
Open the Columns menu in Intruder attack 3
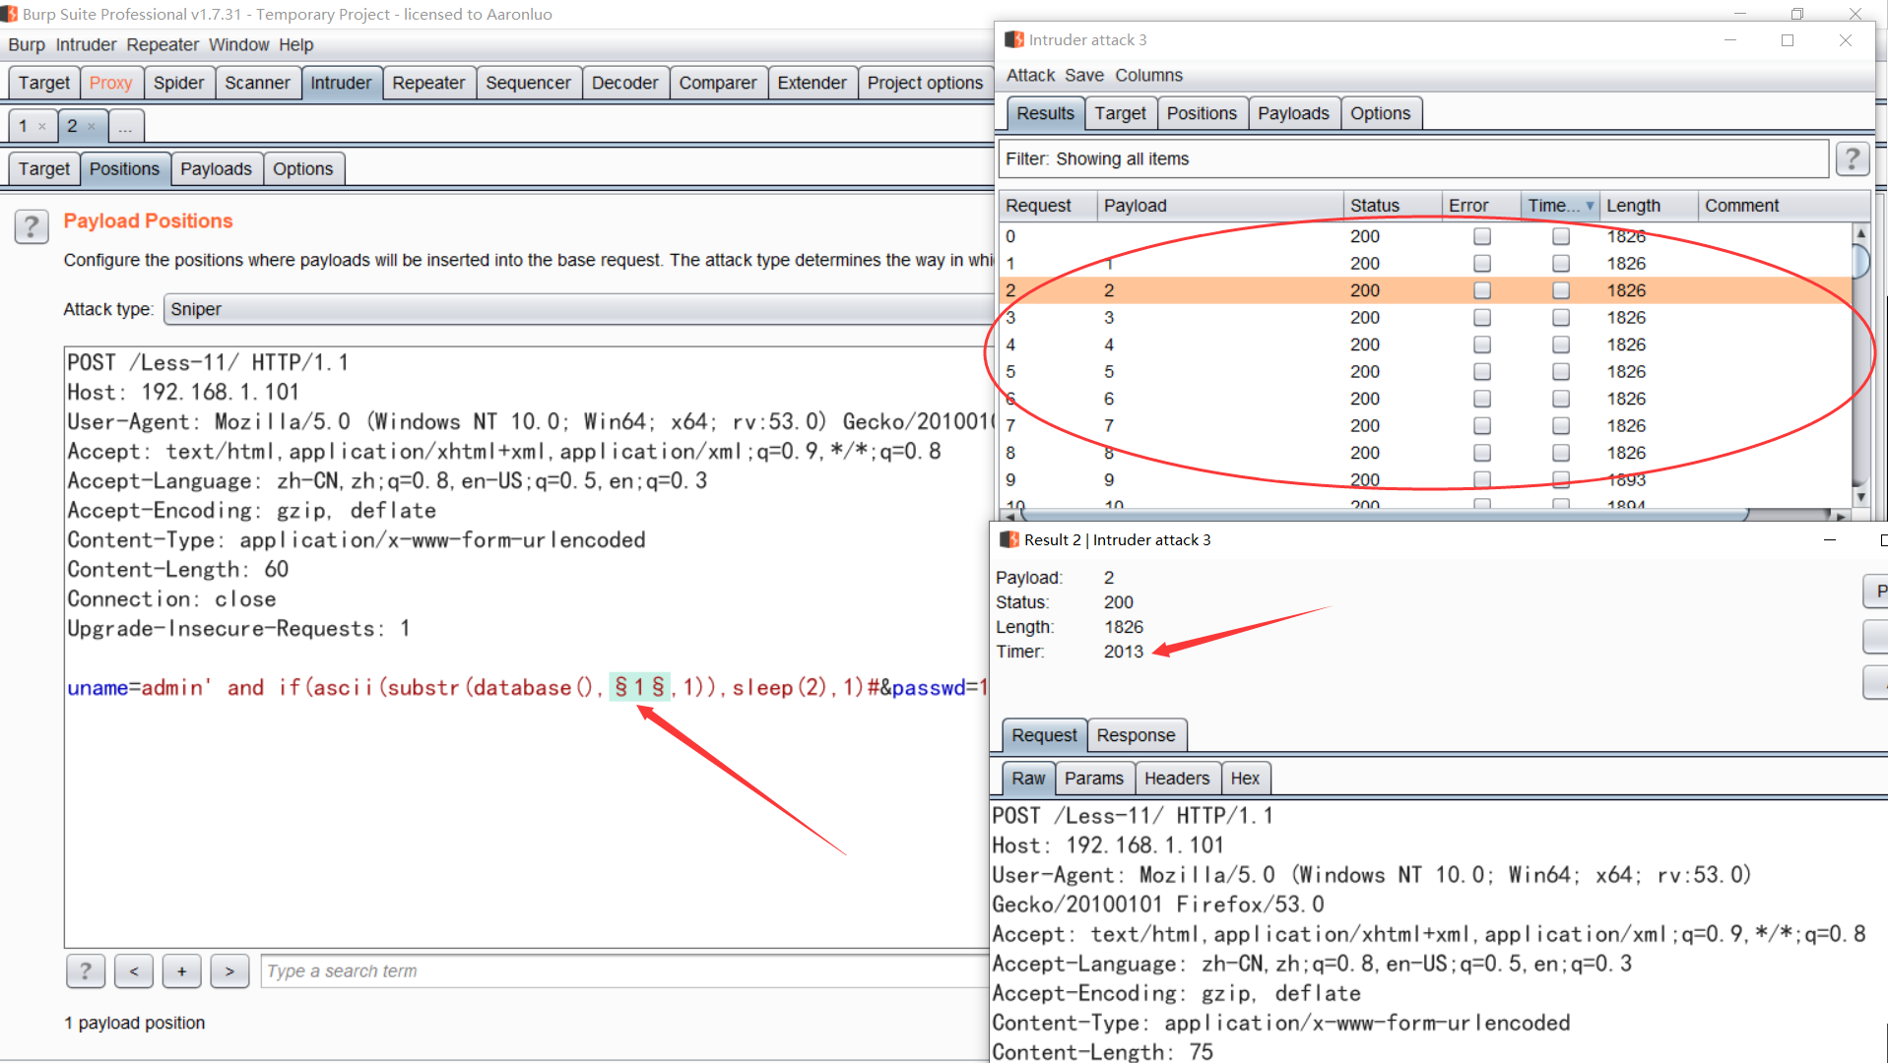1148,75
